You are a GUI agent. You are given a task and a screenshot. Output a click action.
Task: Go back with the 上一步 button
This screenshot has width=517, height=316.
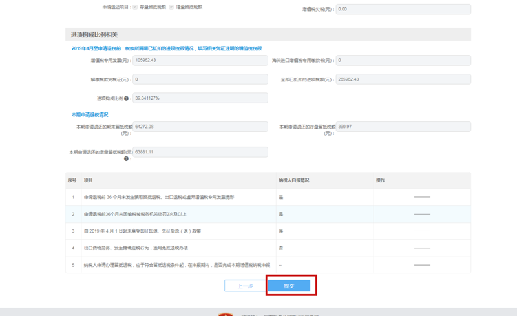pyautogui.click(x=245, y=286)
